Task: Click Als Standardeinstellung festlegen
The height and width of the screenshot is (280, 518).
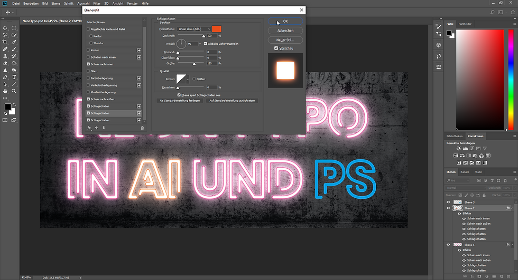Action: [180, 101]
